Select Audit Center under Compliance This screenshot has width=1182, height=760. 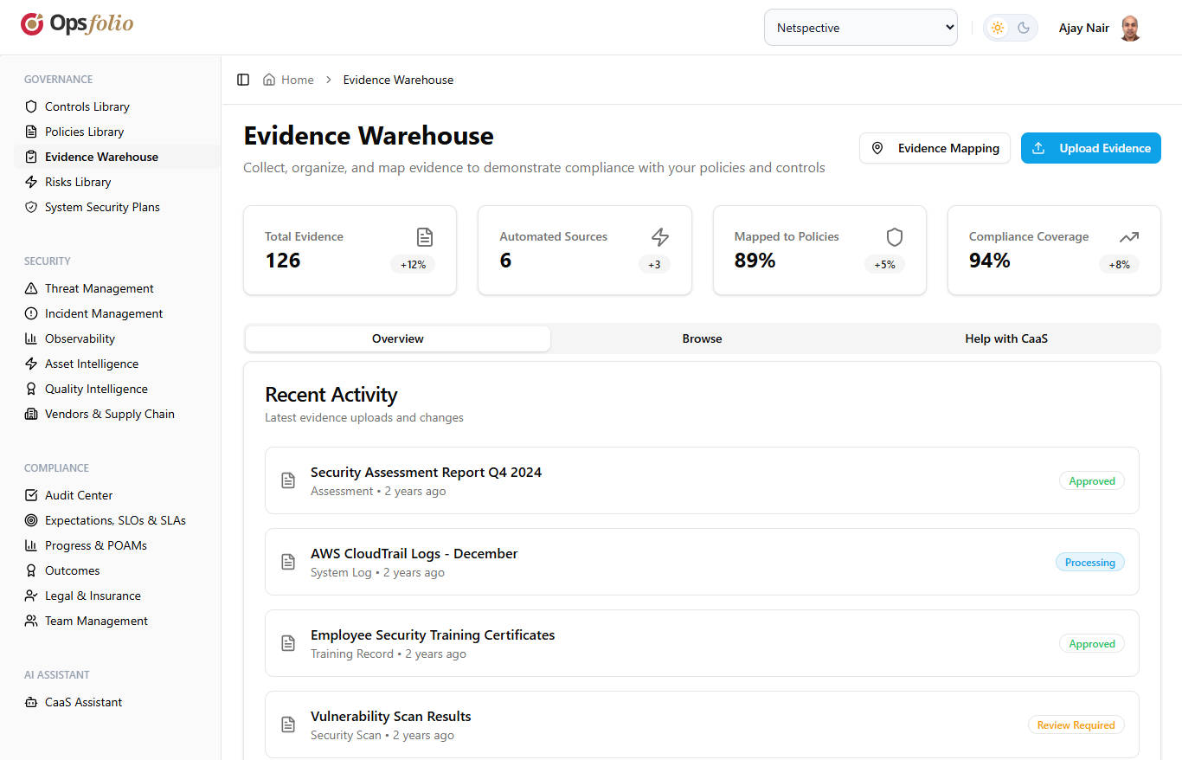[x=79, y=495]
